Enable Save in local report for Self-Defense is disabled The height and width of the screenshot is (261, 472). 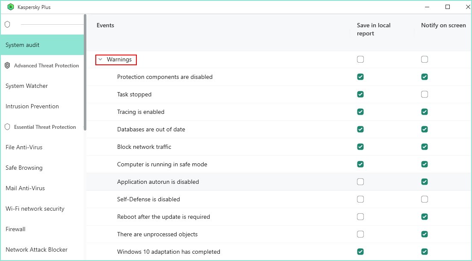point(360,199)
